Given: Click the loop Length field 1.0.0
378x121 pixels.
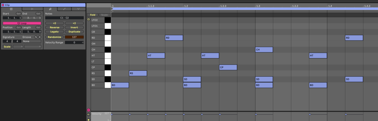Looking at the screenshot, I should (x=32, y=32).
